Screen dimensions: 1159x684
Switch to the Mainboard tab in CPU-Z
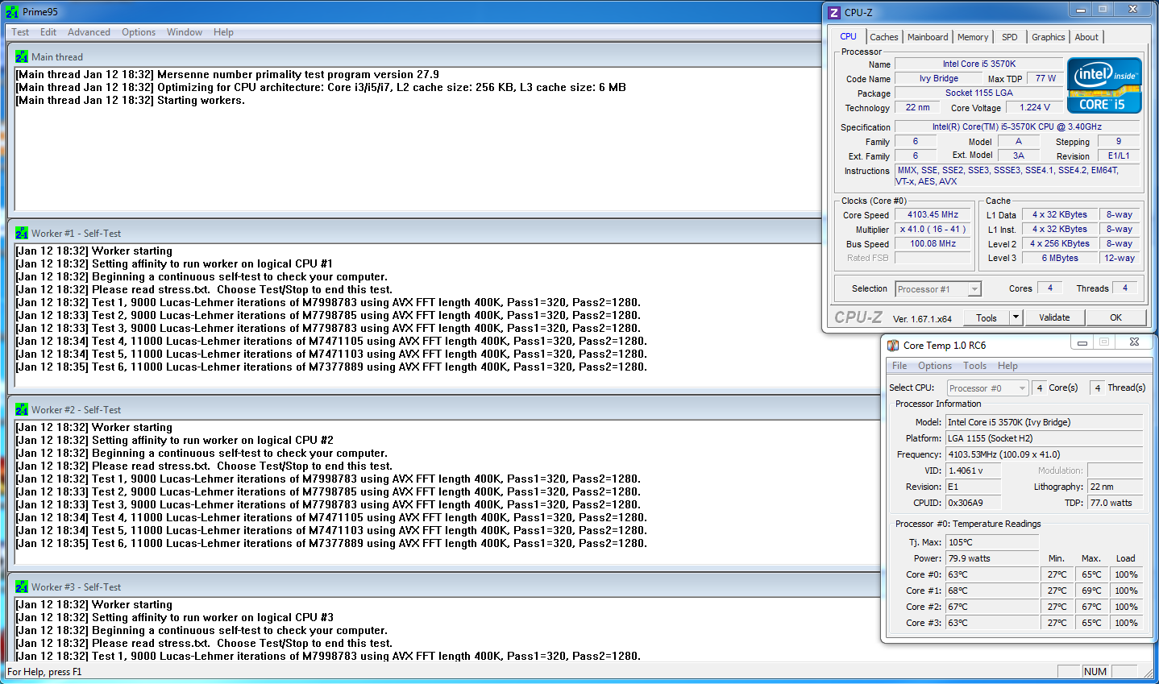(928, 37)
